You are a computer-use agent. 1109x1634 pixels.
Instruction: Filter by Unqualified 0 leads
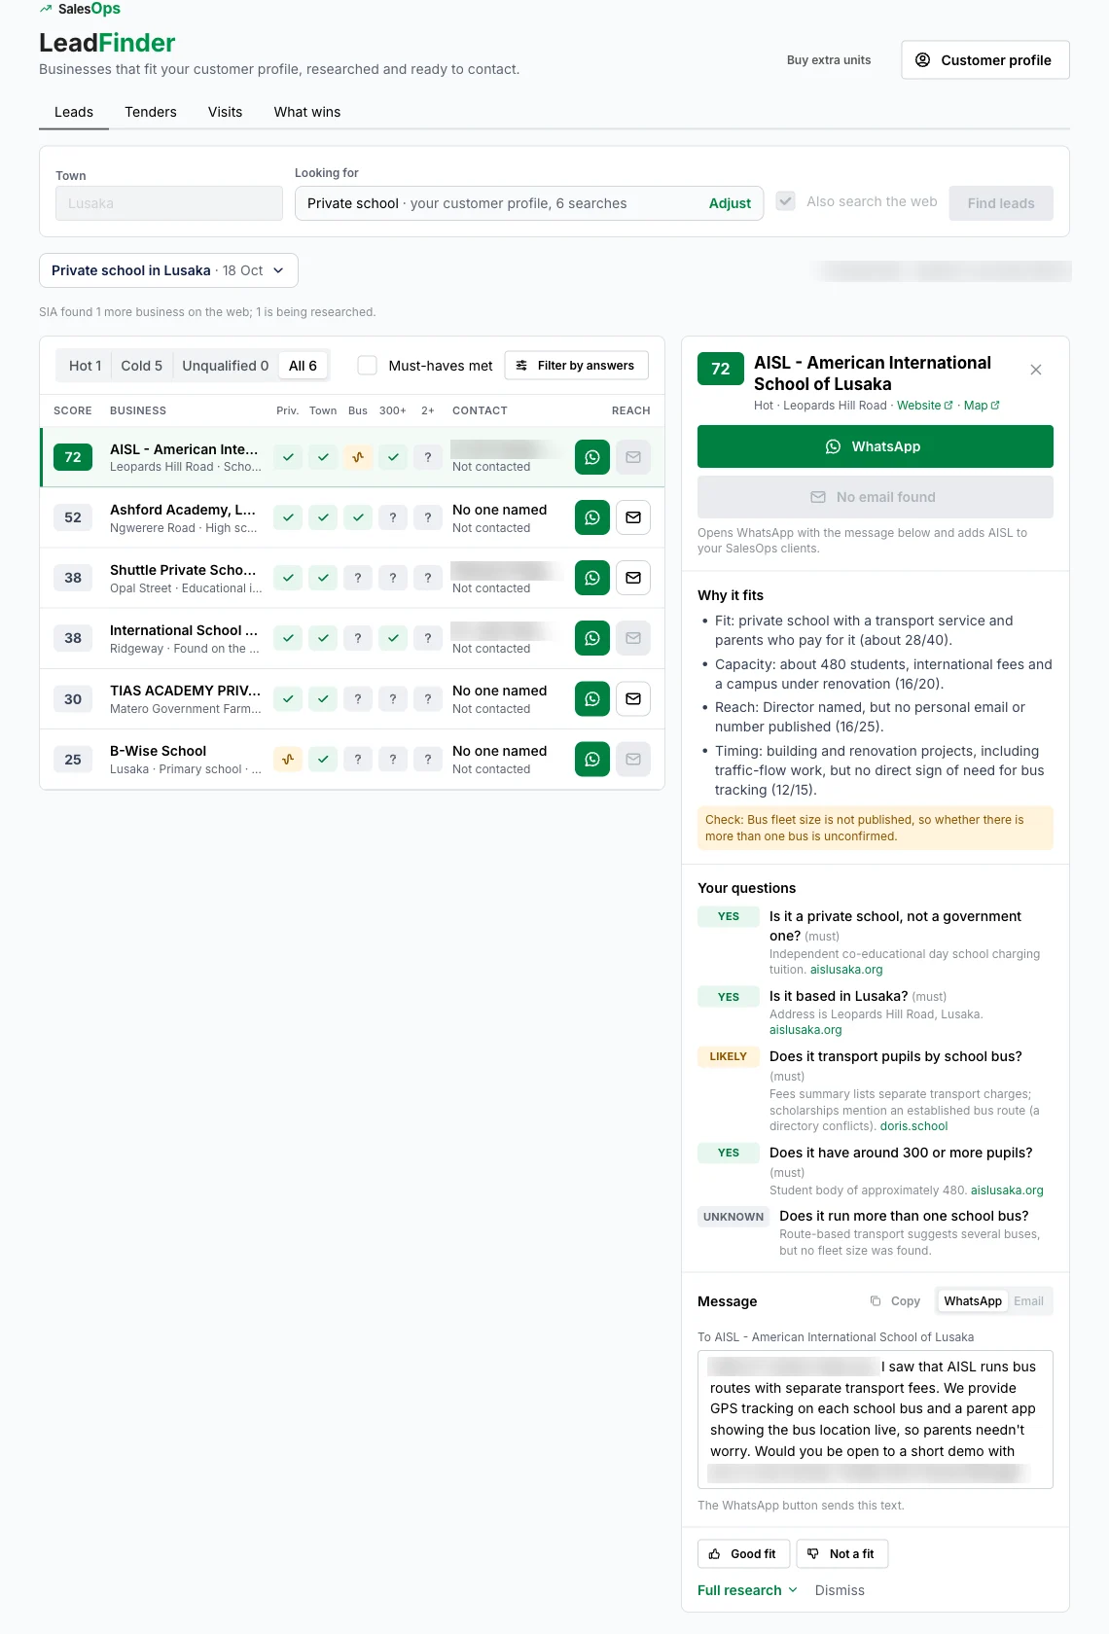click(225, 366)
